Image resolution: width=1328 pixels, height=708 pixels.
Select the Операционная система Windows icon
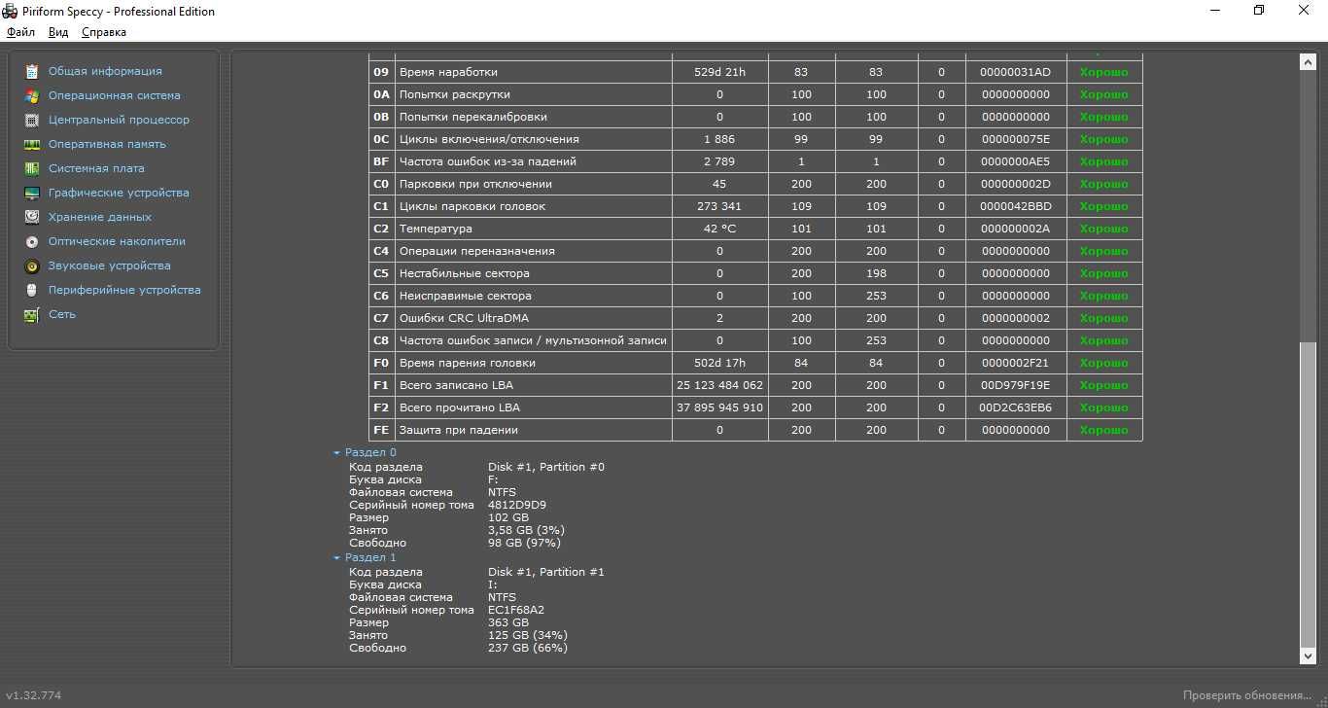pyautogui.click(x=32, y=95)
